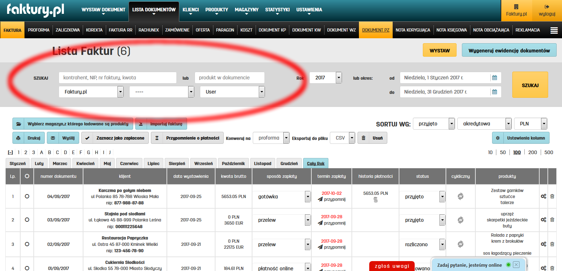Open settings gears for invoice 03/09/2017
Viewport: 562px width, 271px height.
[x=543, y=220]
